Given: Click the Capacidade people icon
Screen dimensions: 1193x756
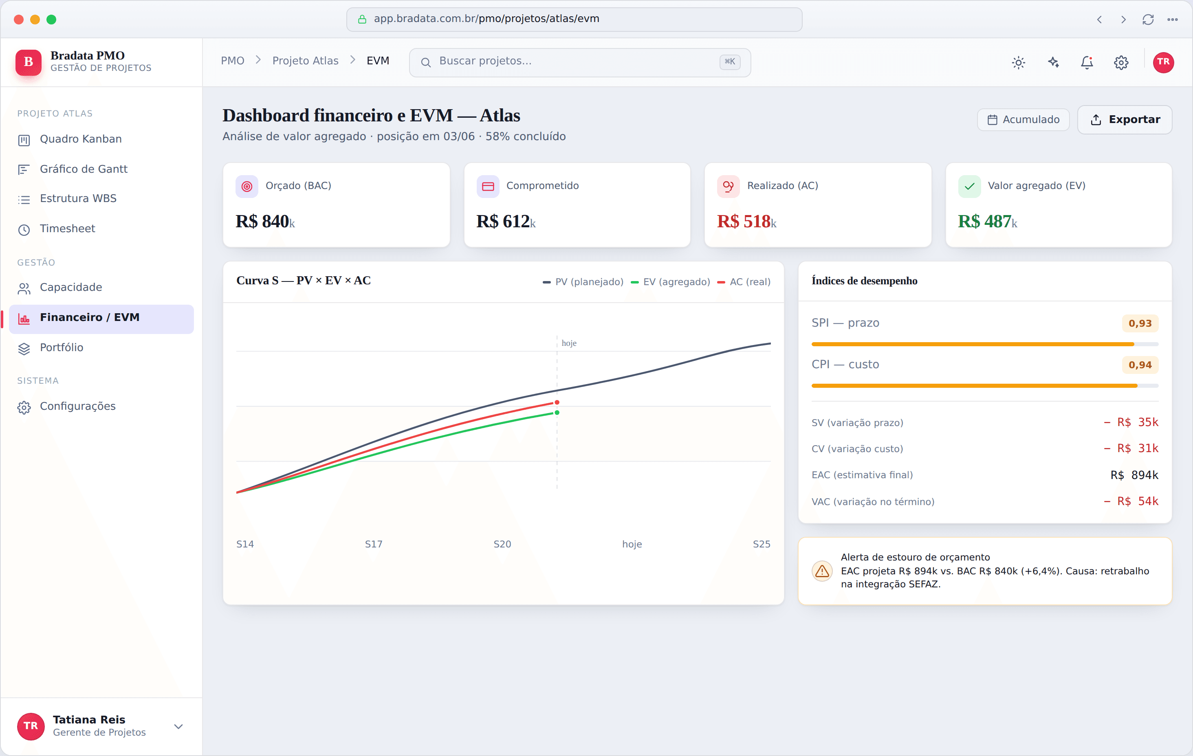Looking at the screenshot, I should (24, 289).
